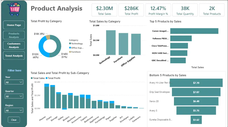Select the $286K Total Profit card
Image resolution: width=228 pixels, height=127 pixels.
click(131, 10)
